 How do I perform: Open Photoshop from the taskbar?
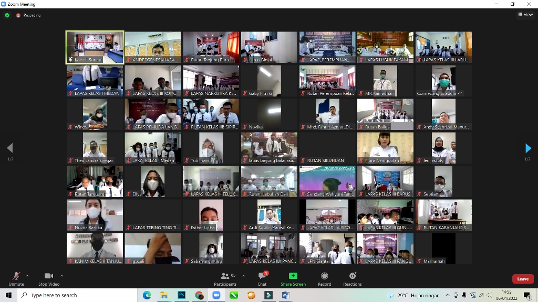pyautogui.click(x=181, y=295)
